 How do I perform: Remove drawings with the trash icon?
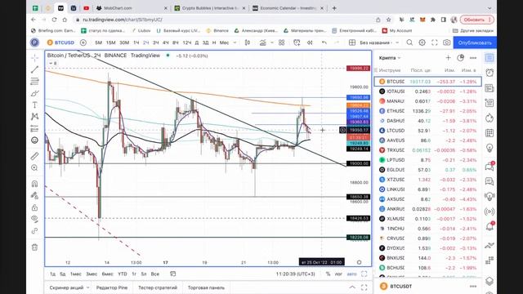tap(34, 247)
